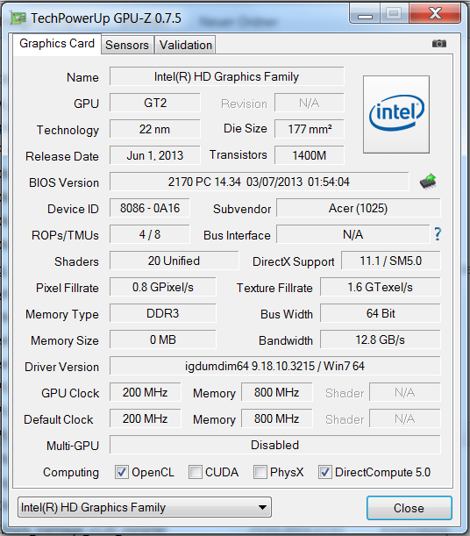
Task: Click the BIOS save chip icon
Action: pos(428,182)
